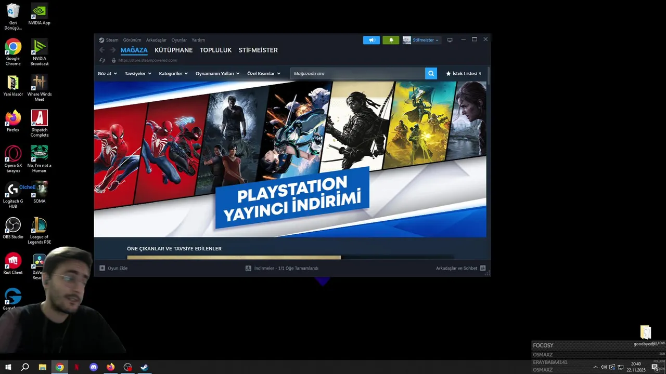Select the NVIDIA Broadcast desktop icon
The width and height of the screenshot is (666, 374).
pos(39,52)
